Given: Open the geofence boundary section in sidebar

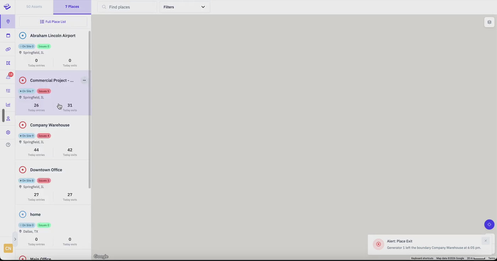Looking at the screenshot, I should click(x=8, y=63).
